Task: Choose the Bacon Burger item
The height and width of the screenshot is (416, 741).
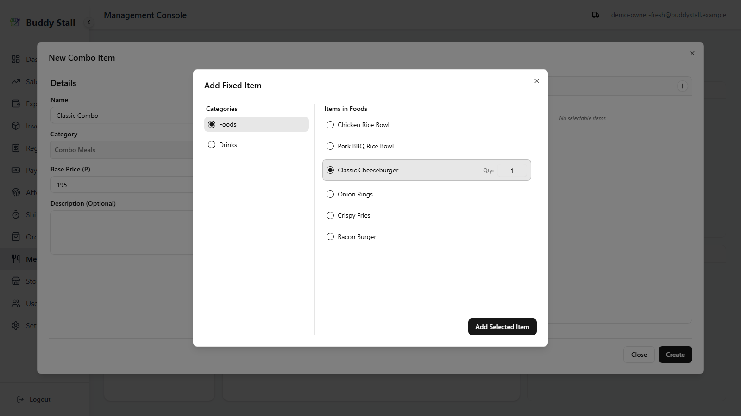Action: [330, 237]
